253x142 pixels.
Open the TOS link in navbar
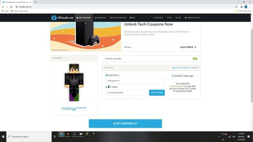click(x=178, y=18)
